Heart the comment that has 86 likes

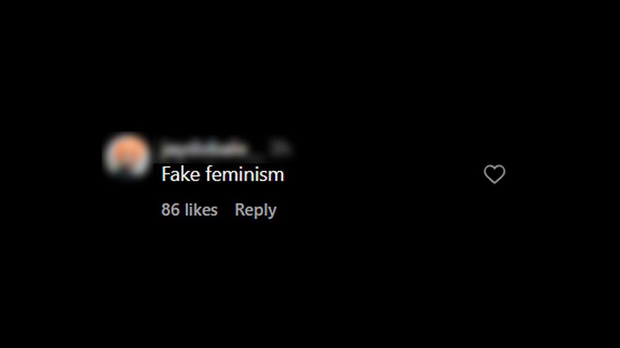(494, 175)
